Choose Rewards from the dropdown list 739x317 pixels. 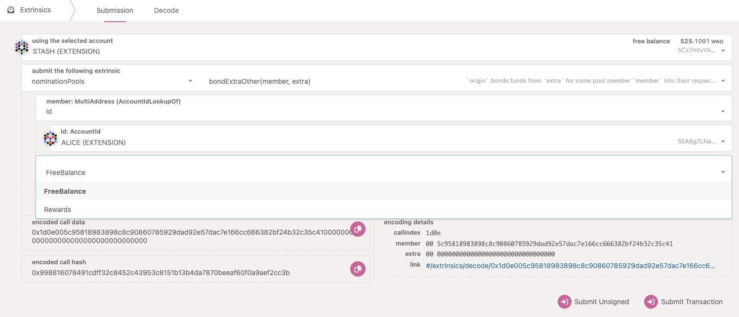[58, 210]
